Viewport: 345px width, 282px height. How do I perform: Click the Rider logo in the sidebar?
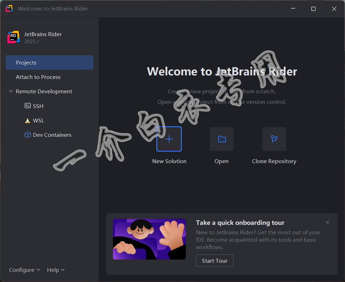pos(13,37)
